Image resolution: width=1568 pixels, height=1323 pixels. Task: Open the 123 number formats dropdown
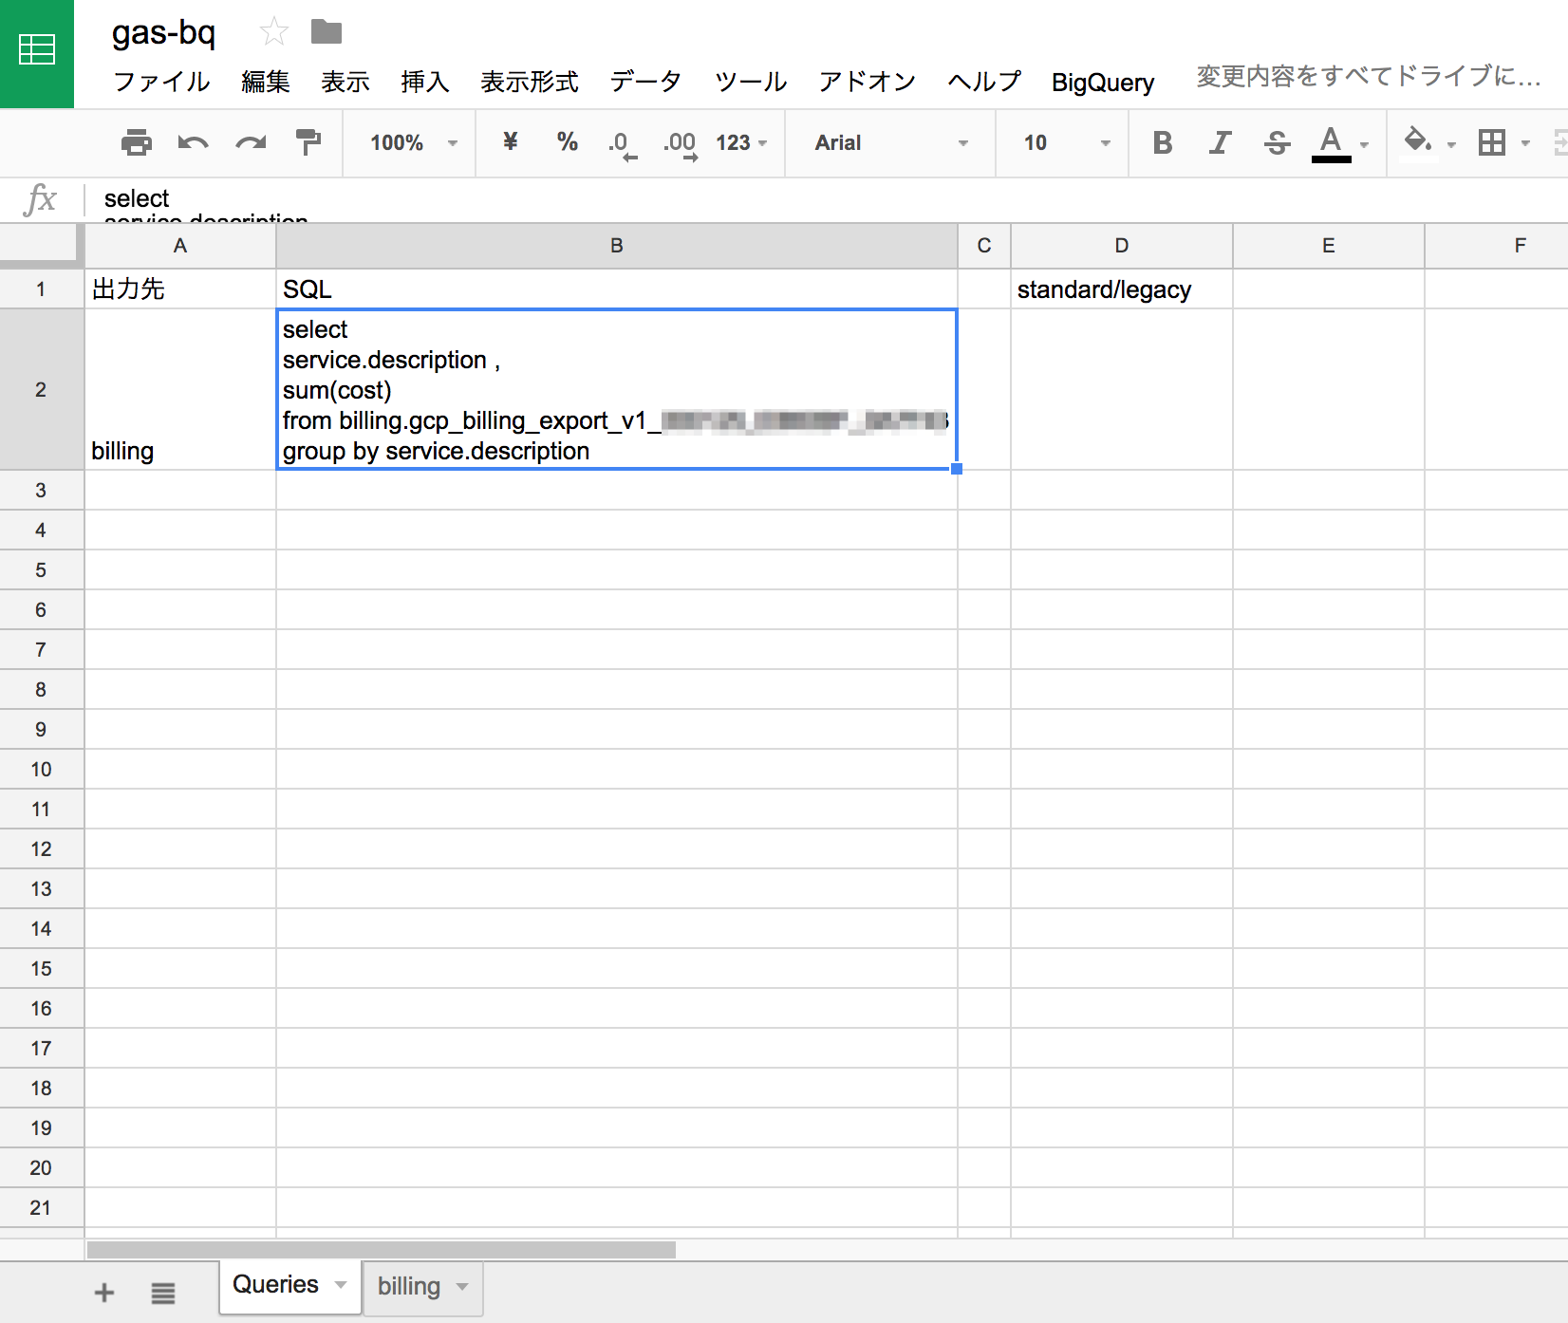pos(741,142)
